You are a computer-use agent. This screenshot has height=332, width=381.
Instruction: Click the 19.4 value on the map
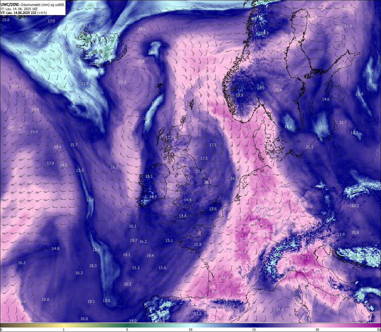click(150, 256)
